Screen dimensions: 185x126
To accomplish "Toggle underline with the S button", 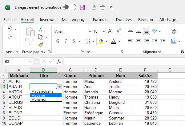I will pos(74,41).
